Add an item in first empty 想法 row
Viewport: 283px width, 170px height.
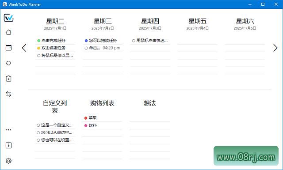pos(149,118)
